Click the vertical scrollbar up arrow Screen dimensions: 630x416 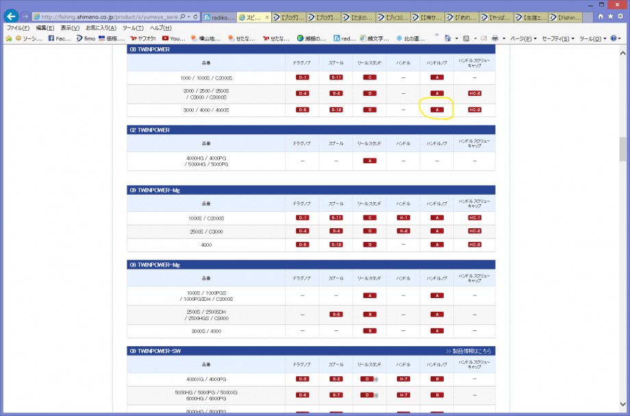pos(622,53)
